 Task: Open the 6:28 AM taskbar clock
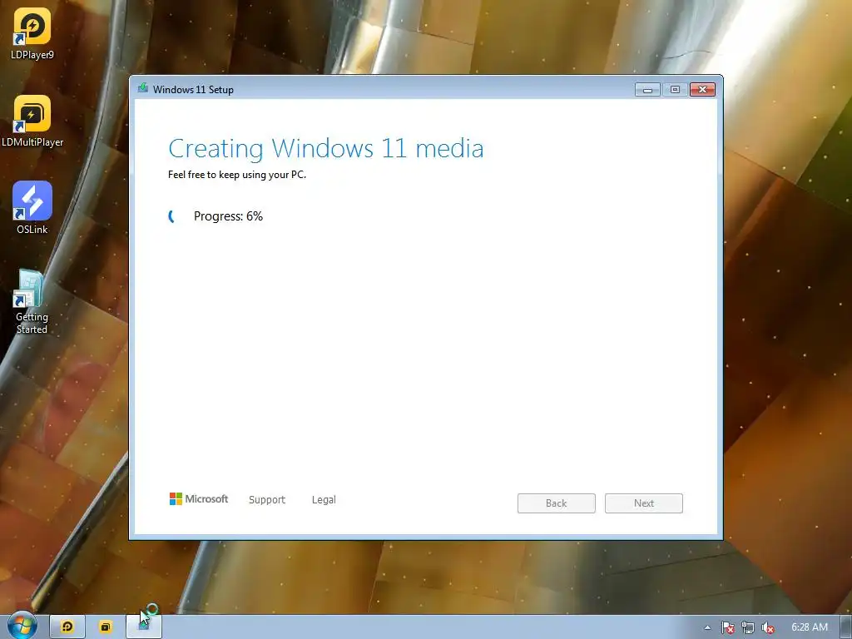[x=809, y=627]
